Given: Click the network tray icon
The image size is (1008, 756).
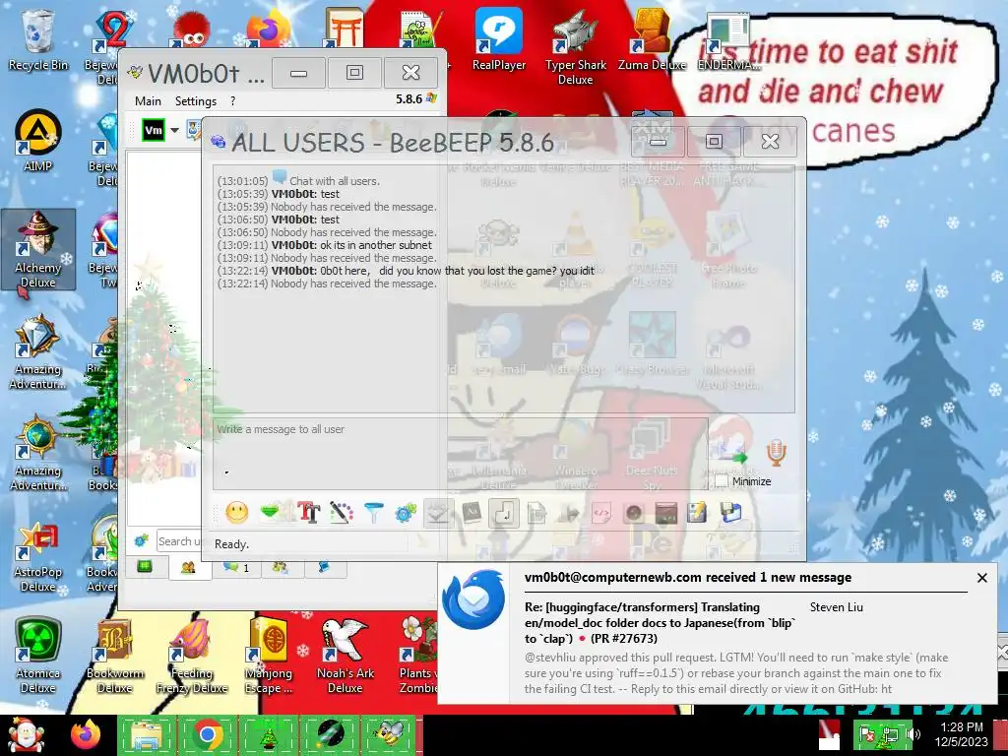Looking at the screenshot, I should (891, 734).
